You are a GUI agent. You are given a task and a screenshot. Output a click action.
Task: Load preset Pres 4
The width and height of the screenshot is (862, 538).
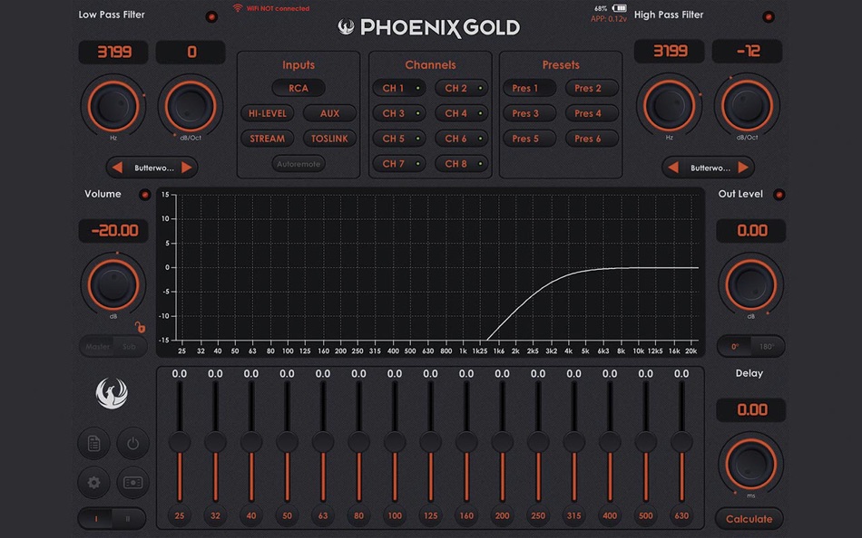coord(592,113)
